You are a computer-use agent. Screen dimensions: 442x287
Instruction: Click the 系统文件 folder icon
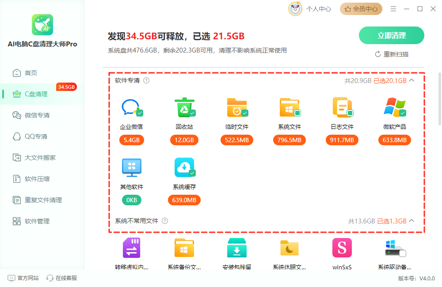[x=290, y=107]
